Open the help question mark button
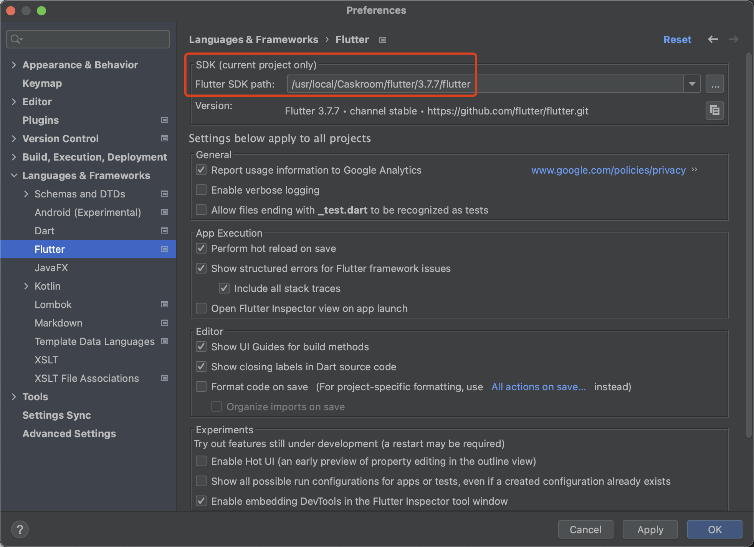The image size is (754, 547). pyautogui.click(x=20, y=529)
